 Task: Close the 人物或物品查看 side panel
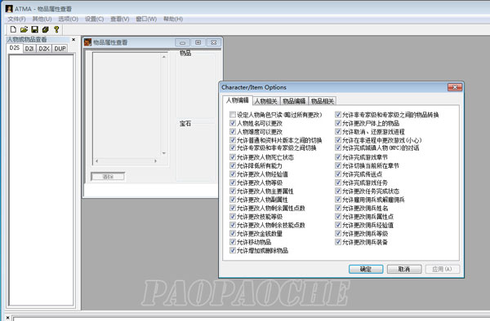[x=73, y=40]
